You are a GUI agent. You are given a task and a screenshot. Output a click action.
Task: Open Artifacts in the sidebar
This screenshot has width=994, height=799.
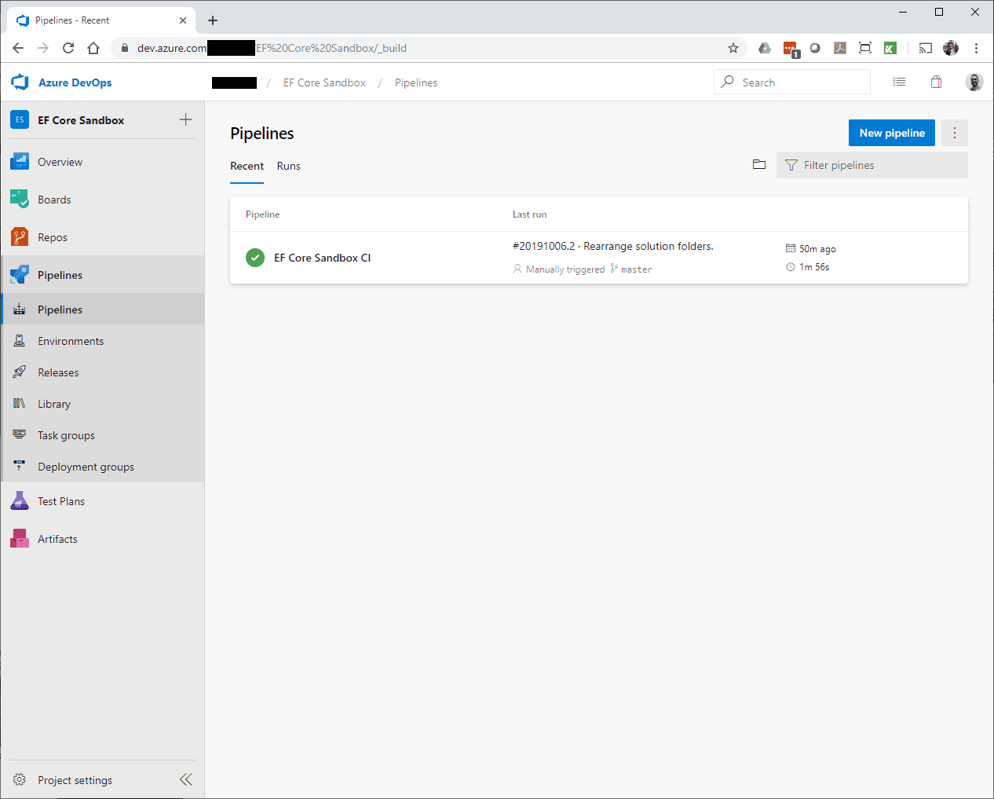[57, 539]
